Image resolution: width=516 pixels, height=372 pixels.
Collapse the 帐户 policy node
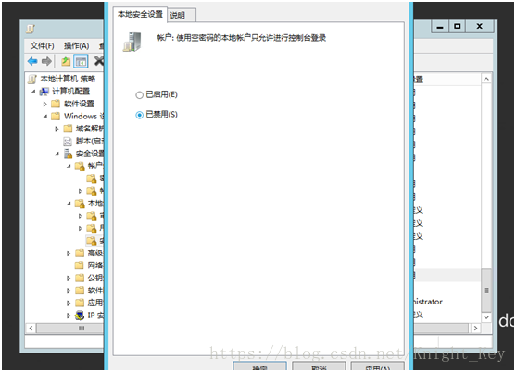(69, 167)
